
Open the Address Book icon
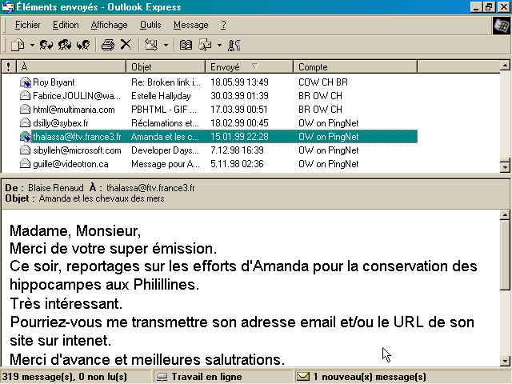(x=186, y=45)
